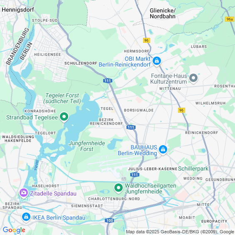This screenshot has width=235, height=235.
Task: Click the yellow 96a road shield
Action: pos(230,19)
